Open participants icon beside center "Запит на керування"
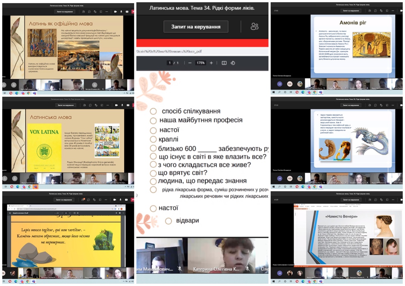Viewport: 405px width, 286px height. click(254, 26)
